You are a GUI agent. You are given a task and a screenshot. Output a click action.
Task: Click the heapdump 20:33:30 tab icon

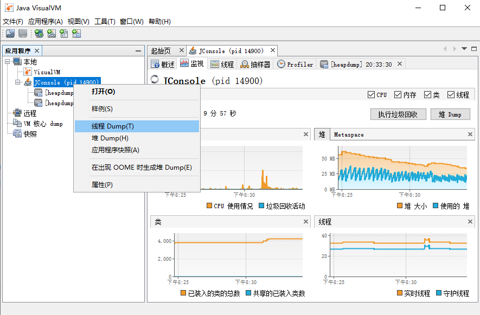click(x=324, y=64)
